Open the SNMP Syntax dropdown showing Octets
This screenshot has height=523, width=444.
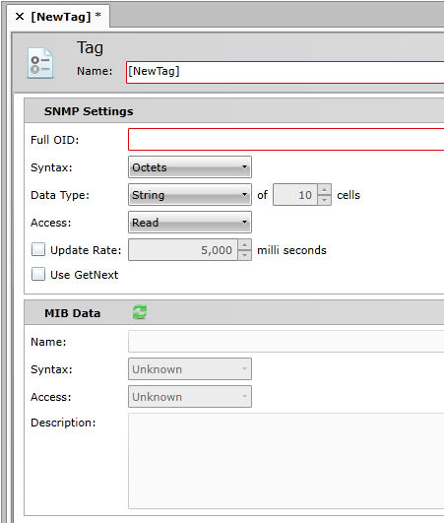pyautogui.click(x=190, y=167)
